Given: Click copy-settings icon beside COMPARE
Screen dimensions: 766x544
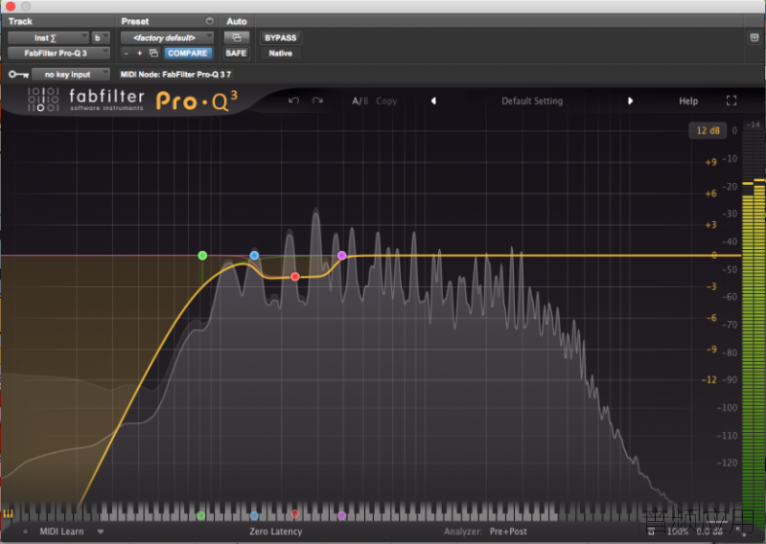Looking at the screenshot, I should tap(153, 54).
